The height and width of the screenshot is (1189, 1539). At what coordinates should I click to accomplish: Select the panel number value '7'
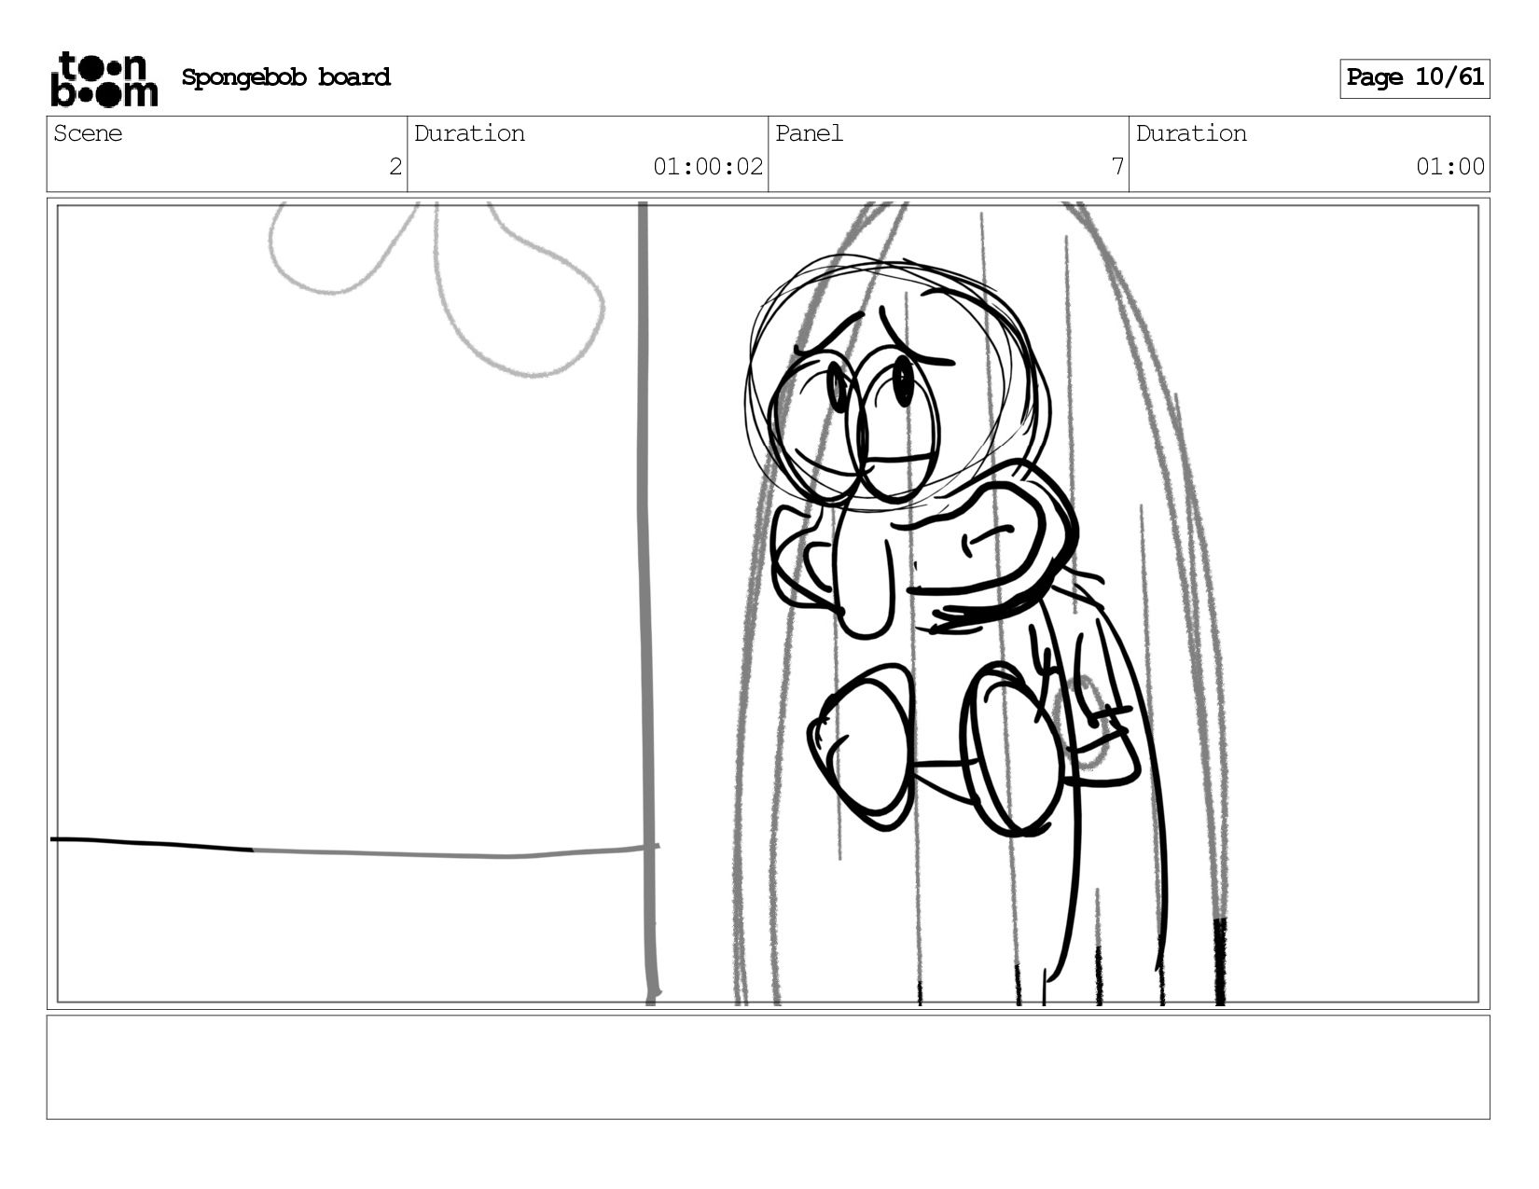pos(1117,167)
